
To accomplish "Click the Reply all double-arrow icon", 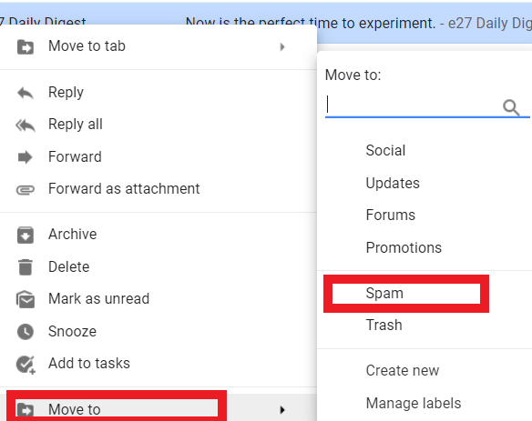I will pyautogui.click(x=26, y=125).
